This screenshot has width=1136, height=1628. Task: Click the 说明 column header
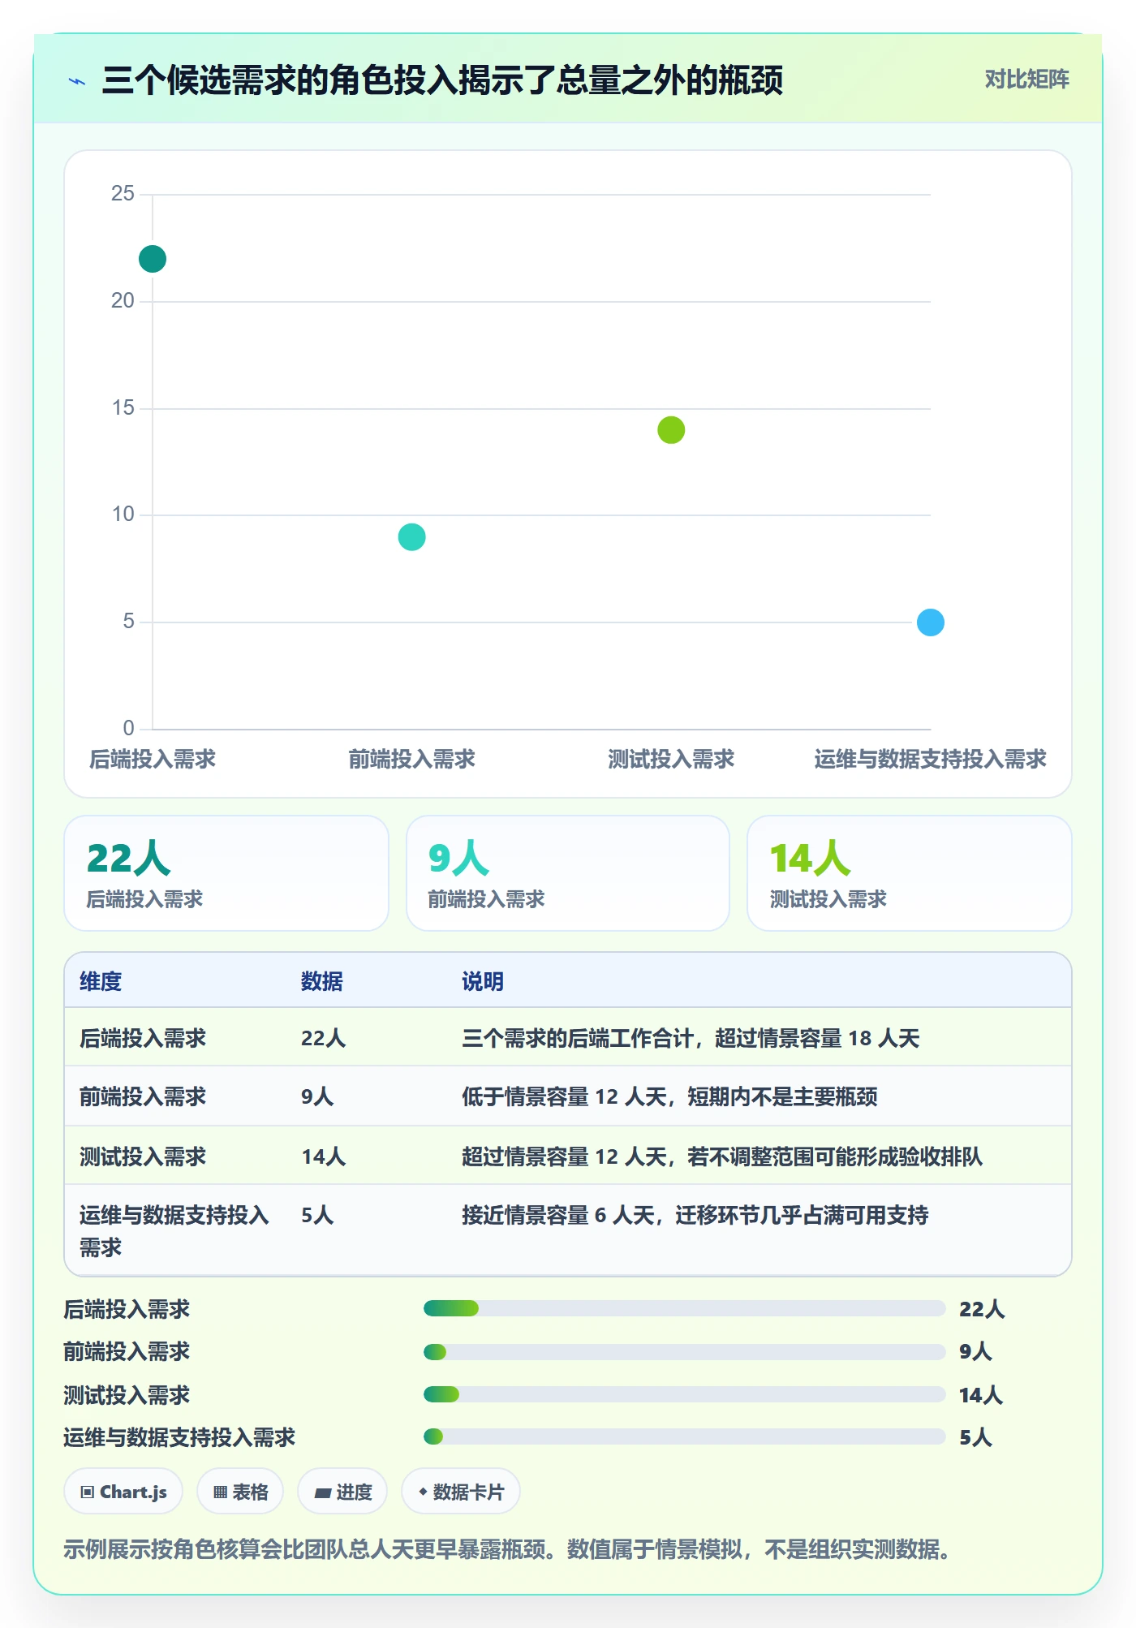tap(483, 981)
